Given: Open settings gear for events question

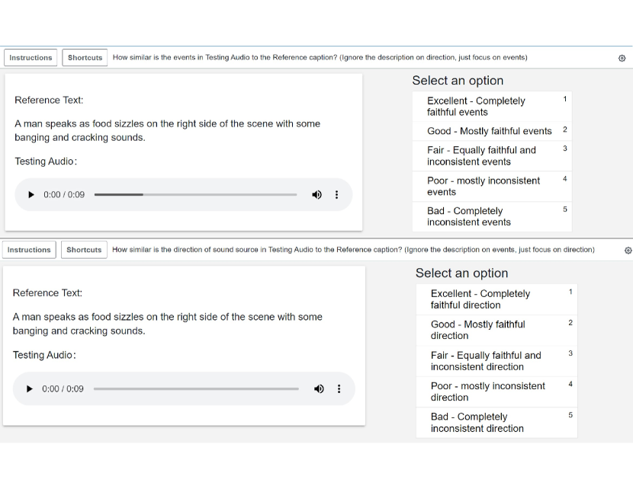Looking at the screenshot, I should pyautogui.click(x=622, y=58).
